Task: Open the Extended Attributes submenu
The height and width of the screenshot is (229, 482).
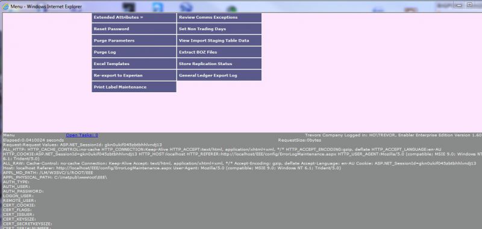Action: [134, 17]
